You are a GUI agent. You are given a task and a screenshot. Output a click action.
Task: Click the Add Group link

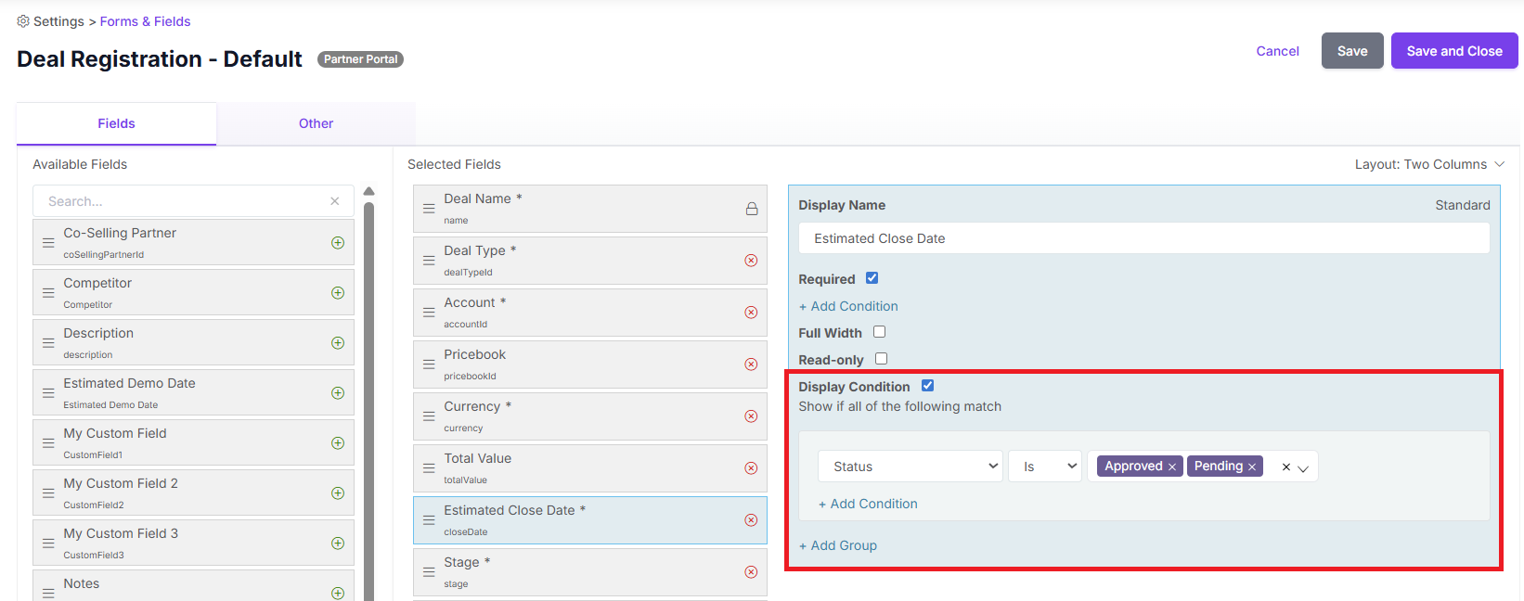point(838,545)
